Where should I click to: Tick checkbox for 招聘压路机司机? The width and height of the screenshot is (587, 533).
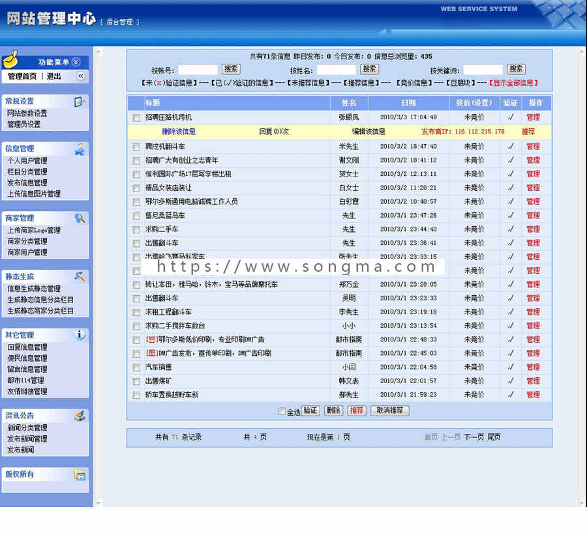point(136,118)
